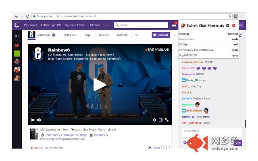Click the The_Color_ReDz username in chat

point(192,123)
